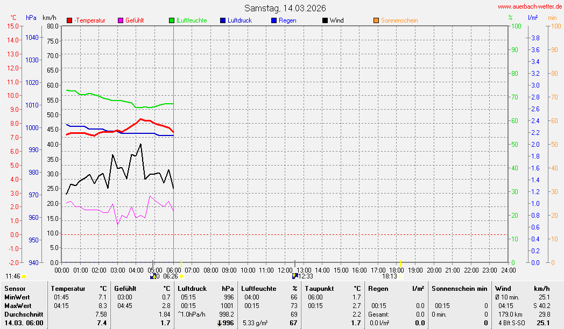This screenshot has width=564, height=329.
Task: Click the MaxWert row label
Action: click(17, 305)
